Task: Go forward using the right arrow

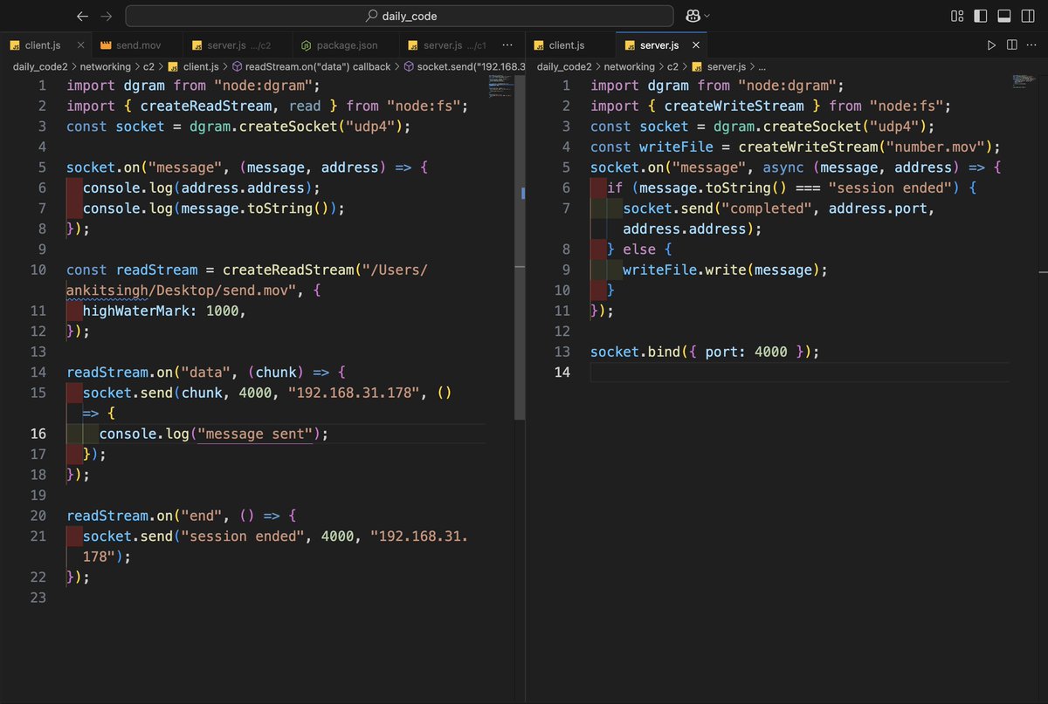Action: (x=106, y=16)
